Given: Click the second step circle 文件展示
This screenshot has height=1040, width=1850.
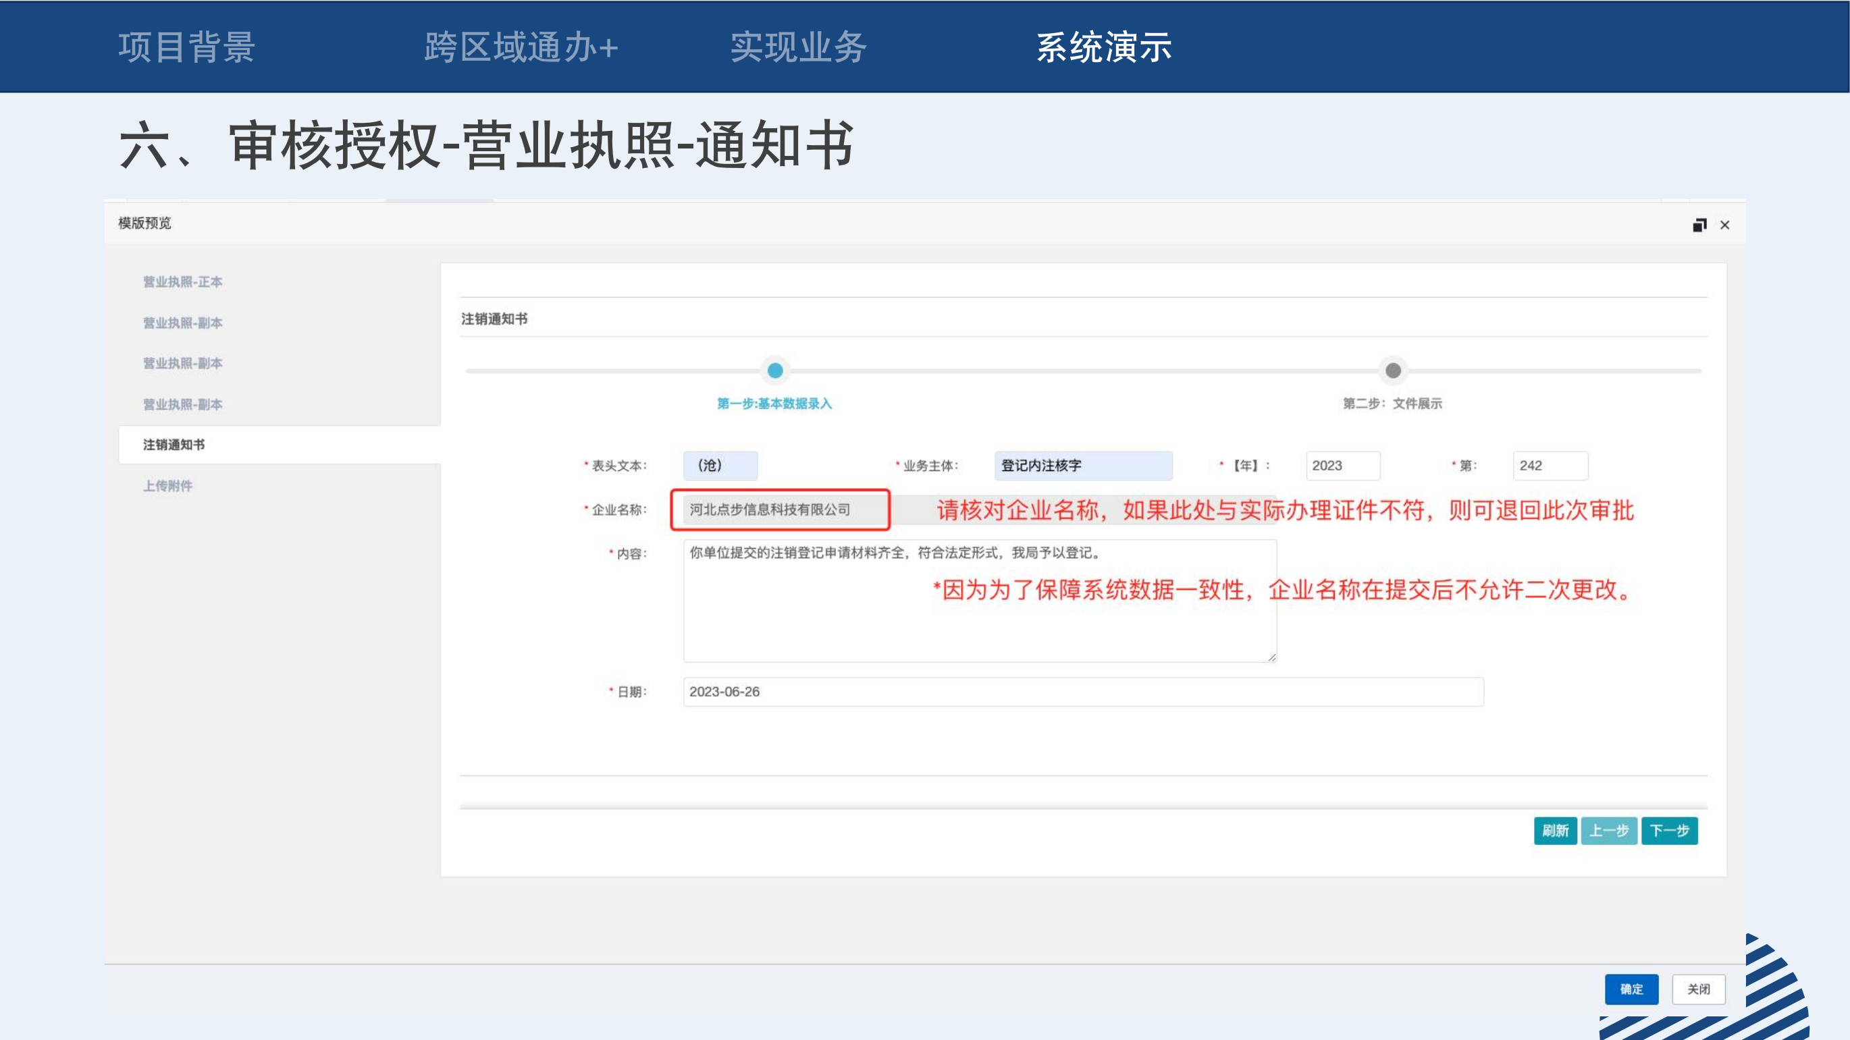Looking at the screenshot, I should point(1392,371).
